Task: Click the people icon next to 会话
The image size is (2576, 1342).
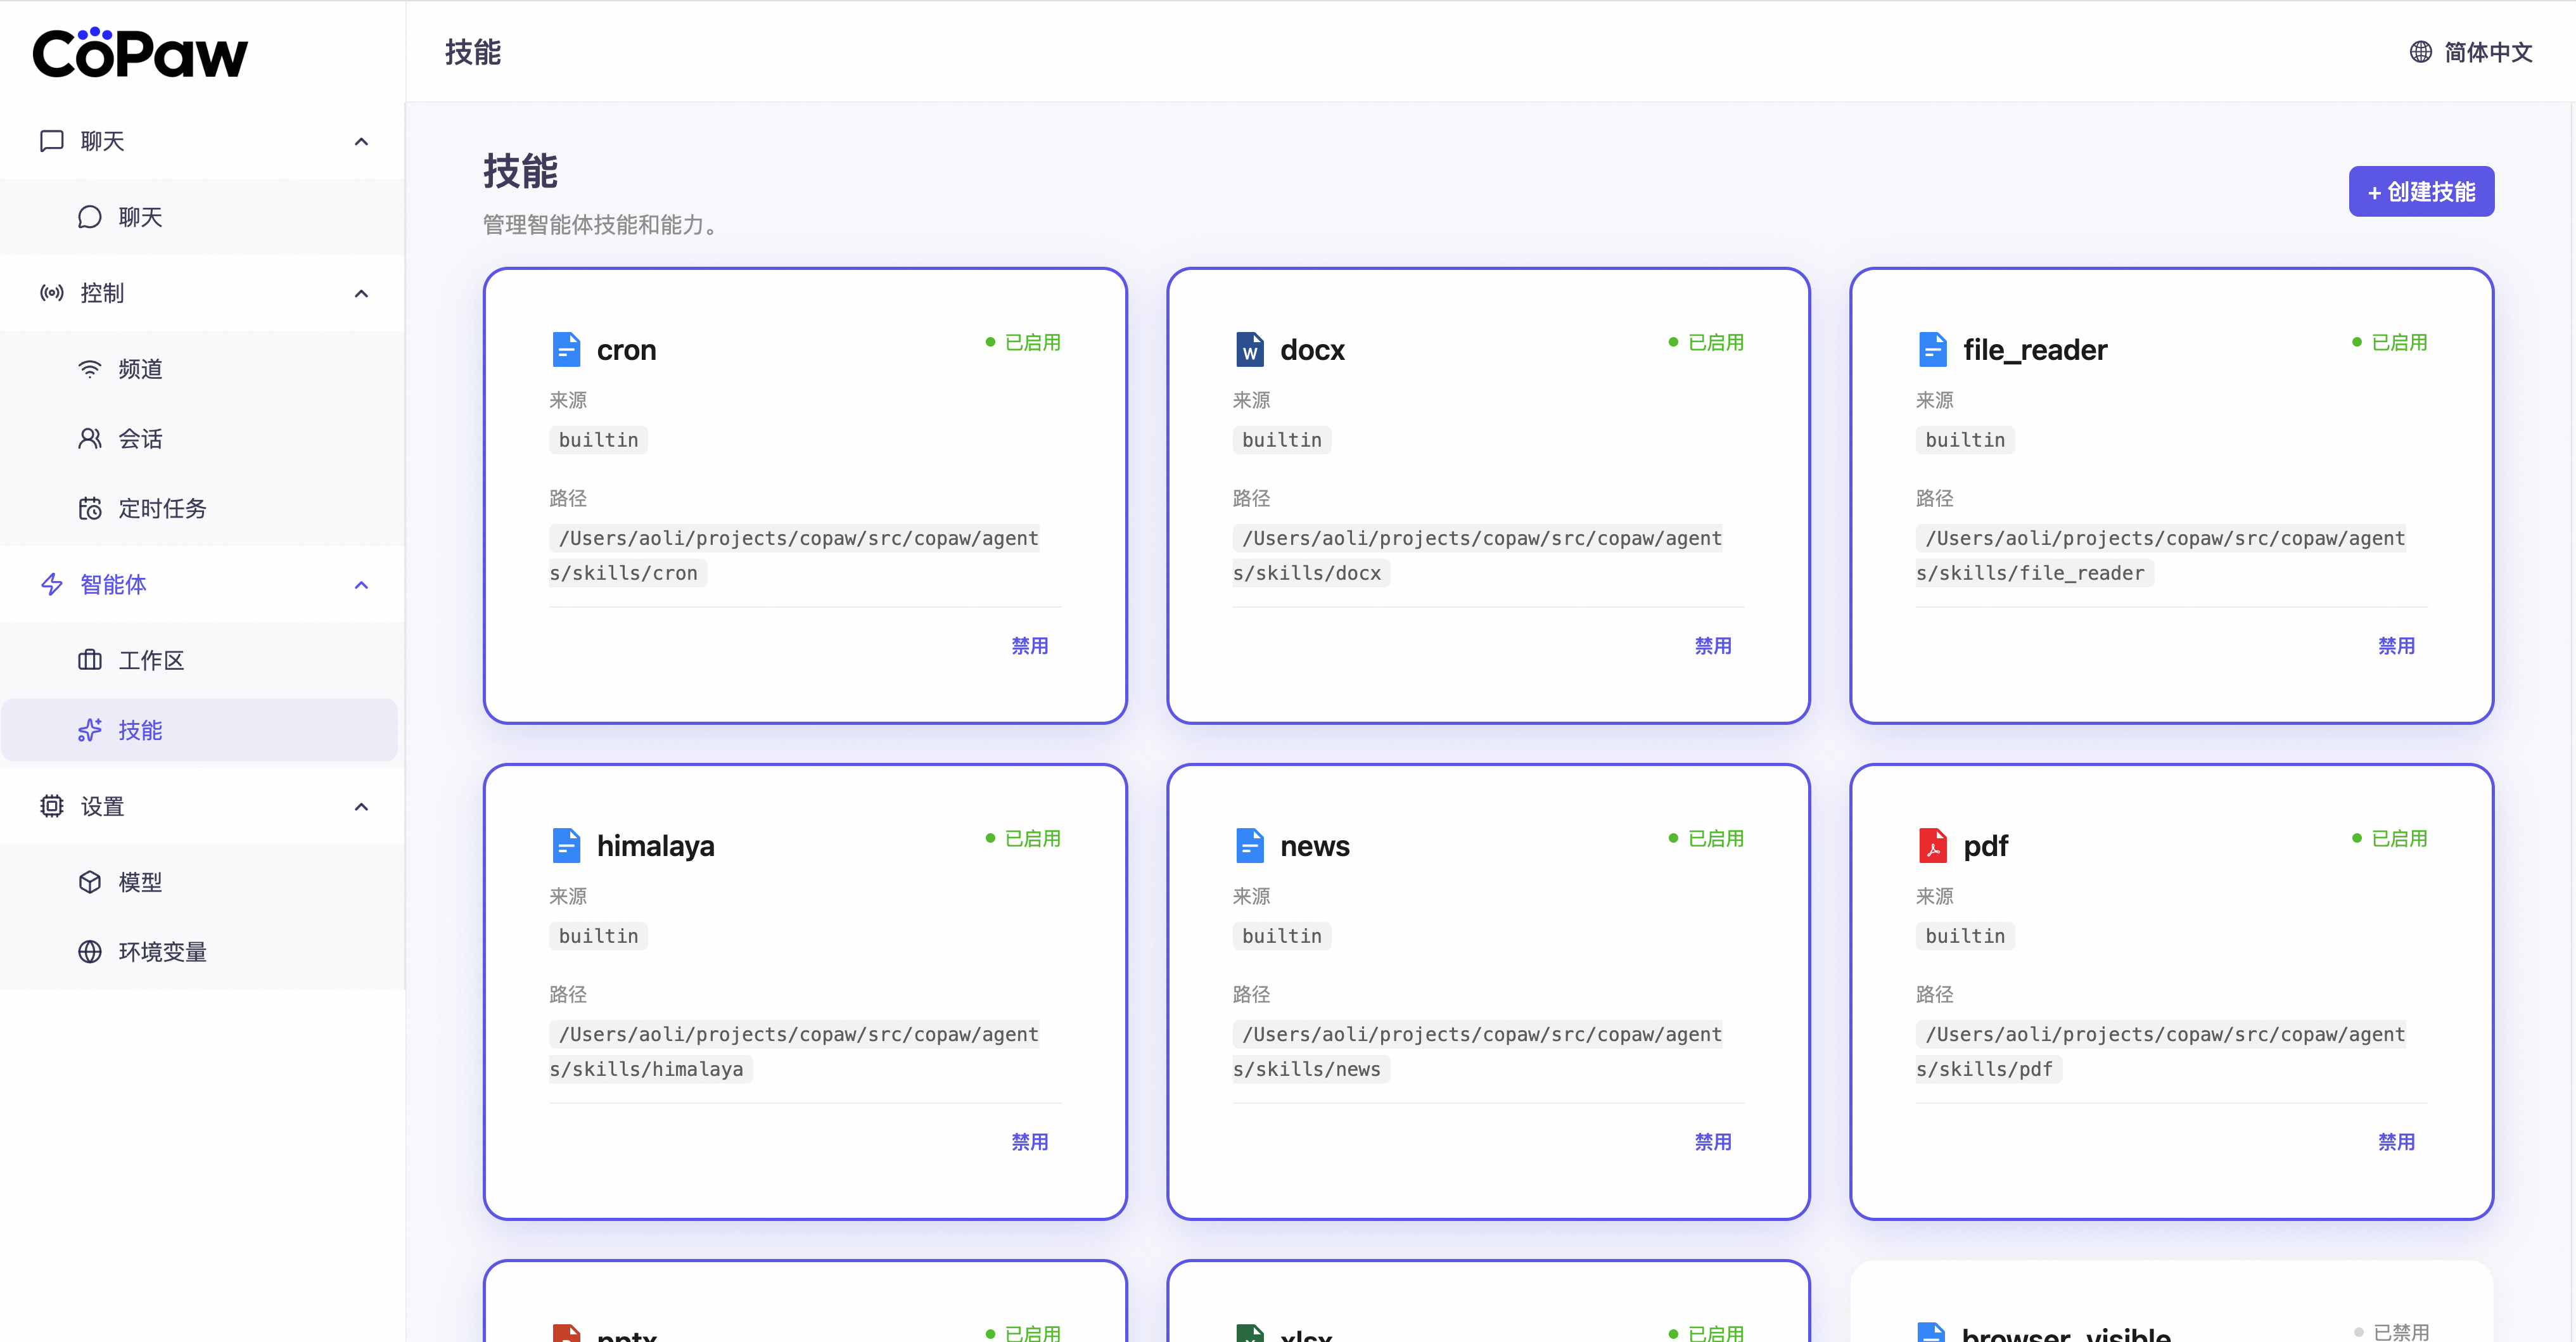Action: click(90, 439)
